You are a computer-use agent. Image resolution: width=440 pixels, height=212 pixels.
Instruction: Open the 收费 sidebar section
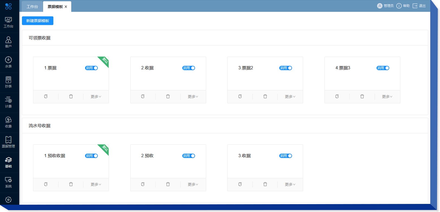point(8,123)
